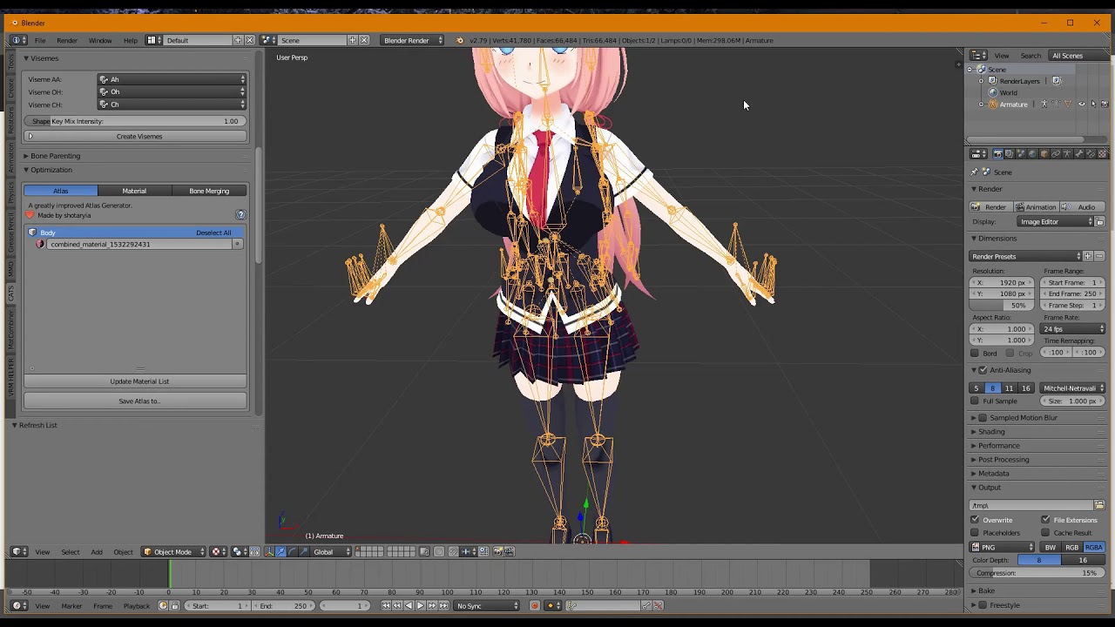Click the help question mark icon in Atlas
Image resolution: width=1115 pixels, height=627 pixels.
tap(240, 215)
